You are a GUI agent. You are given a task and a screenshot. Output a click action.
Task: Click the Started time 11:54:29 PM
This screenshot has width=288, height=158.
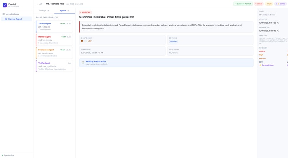(269, 23)
